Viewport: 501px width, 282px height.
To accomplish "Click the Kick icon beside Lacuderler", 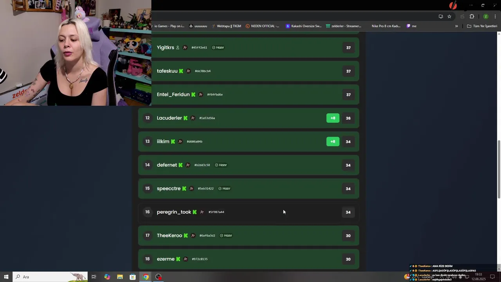I will 186,118.
